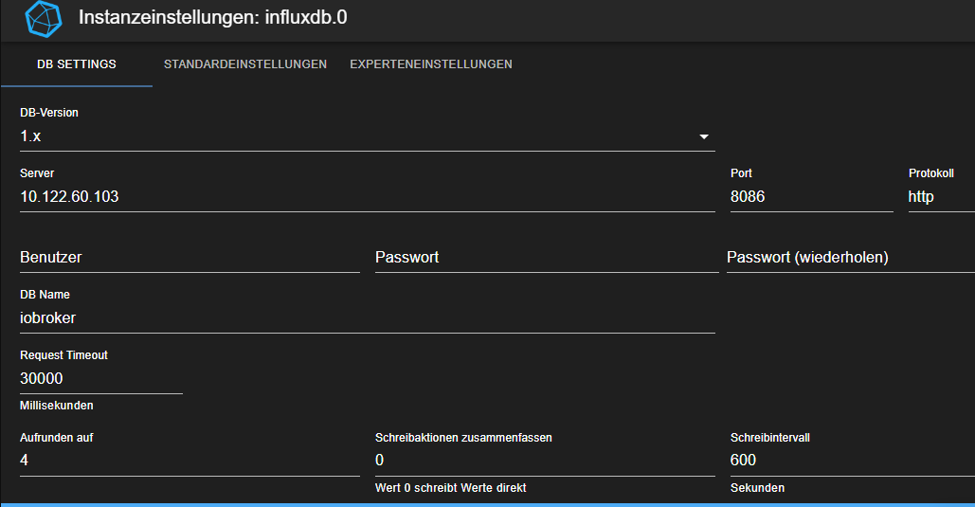
Task: Click the Passwort (wiederholen) field
Action: pos(851,258)
